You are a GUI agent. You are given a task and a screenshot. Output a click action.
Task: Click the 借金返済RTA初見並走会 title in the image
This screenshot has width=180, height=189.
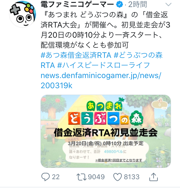[x=106, y=133]
